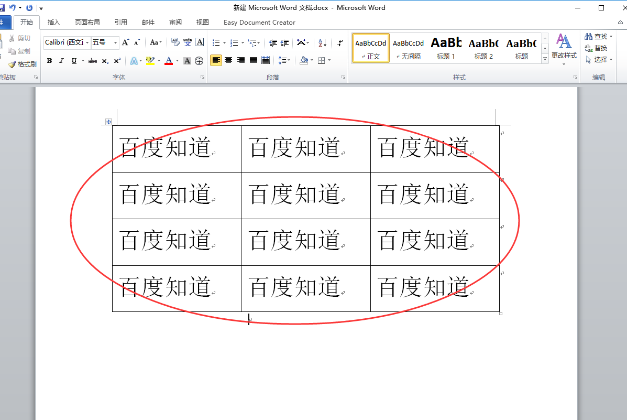This screenshot has width=627, height=420.
Task: Click Text Effects icon
Action: 134,61
